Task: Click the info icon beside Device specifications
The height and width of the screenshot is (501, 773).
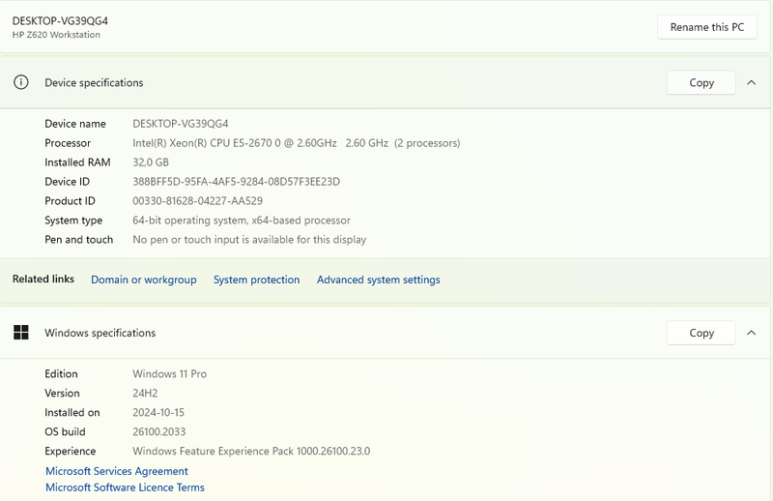Action: tap(21, 83)
